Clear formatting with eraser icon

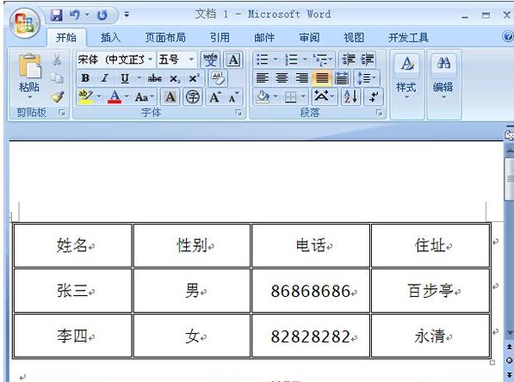pyautogui.click(x=217, y=78)
